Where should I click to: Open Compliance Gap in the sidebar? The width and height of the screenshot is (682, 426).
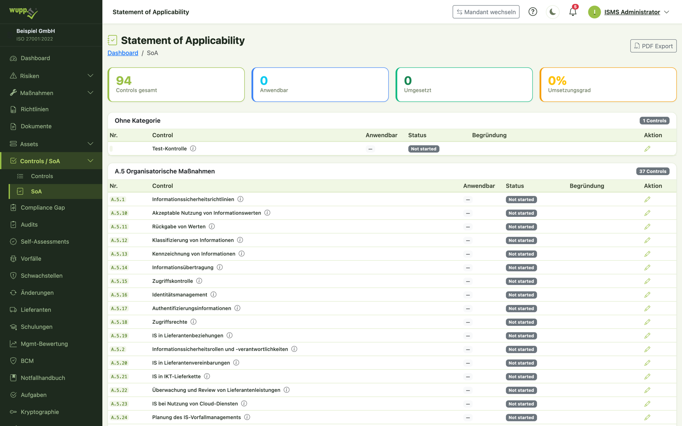tap(51, 208)
